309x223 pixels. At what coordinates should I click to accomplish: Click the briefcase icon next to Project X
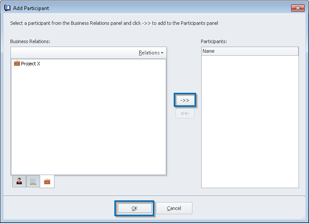click(17, 63)
